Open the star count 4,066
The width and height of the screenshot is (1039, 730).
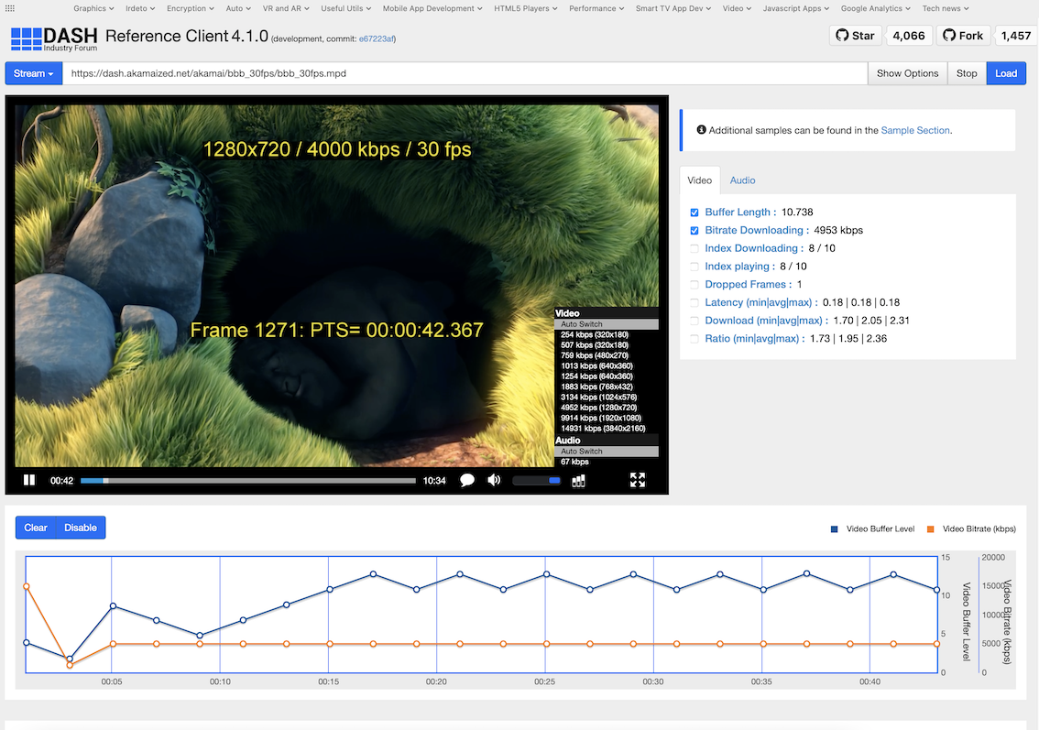tap(909, 36)
